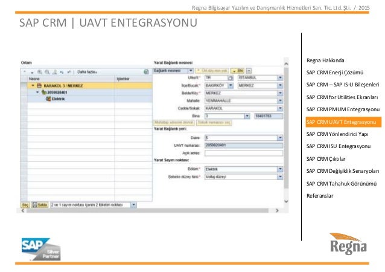Screen dimensions: 385x272
Task: Click the zoom in magnifier toolbar icon
Action: coord(40,72)
